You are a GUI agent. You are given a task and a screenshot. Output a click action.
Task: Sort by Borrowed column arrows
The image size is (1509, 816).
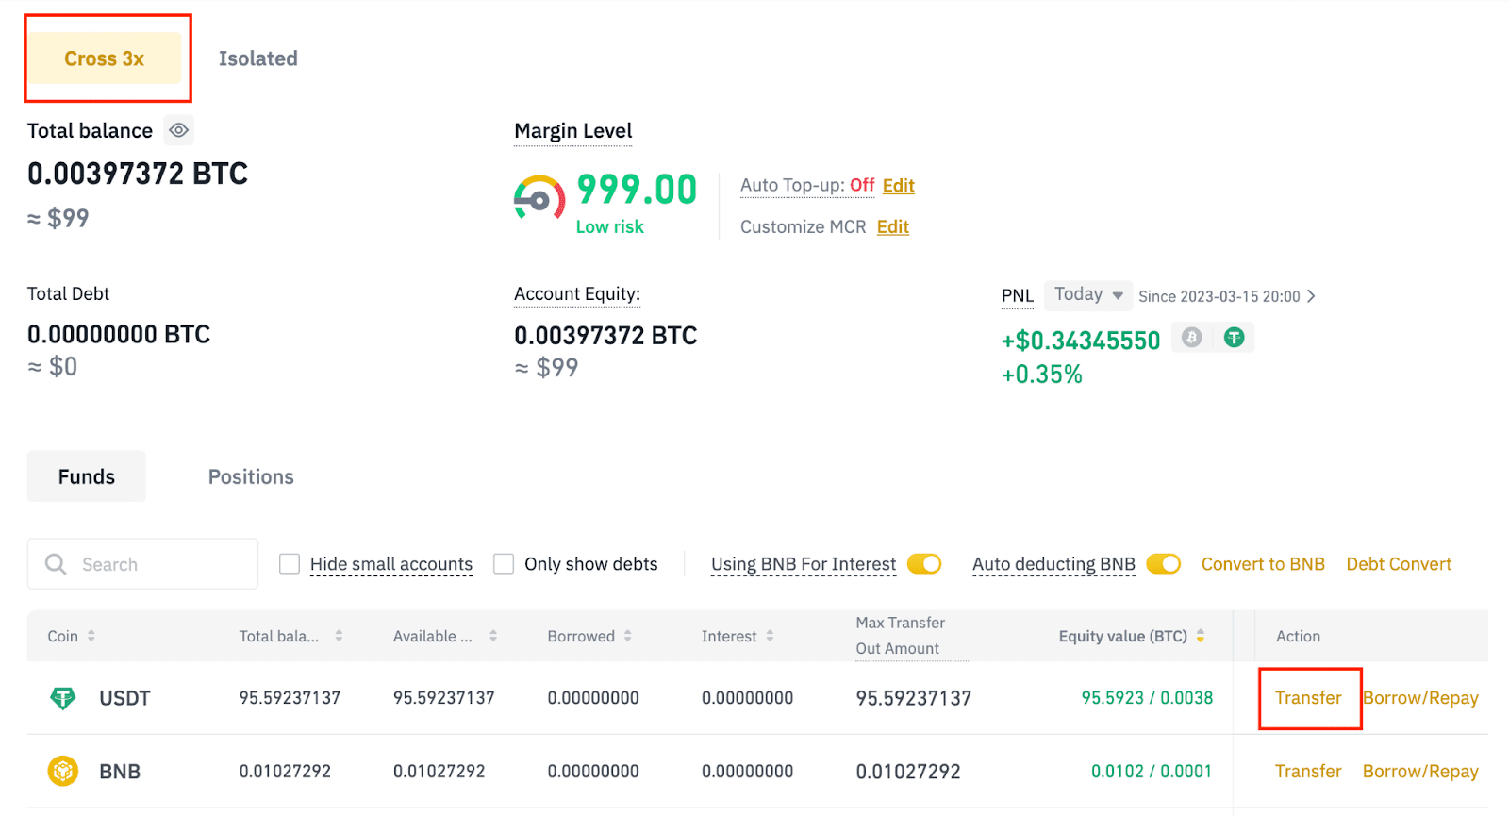click(x=628, y=636)
